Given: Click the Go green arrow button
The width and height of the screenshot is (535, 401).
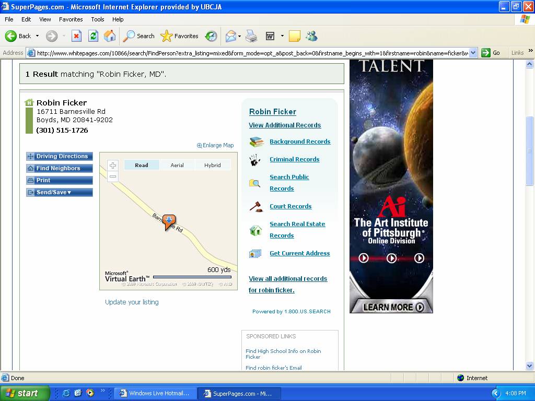Looking at the screenshot, I should pos(491,53).
